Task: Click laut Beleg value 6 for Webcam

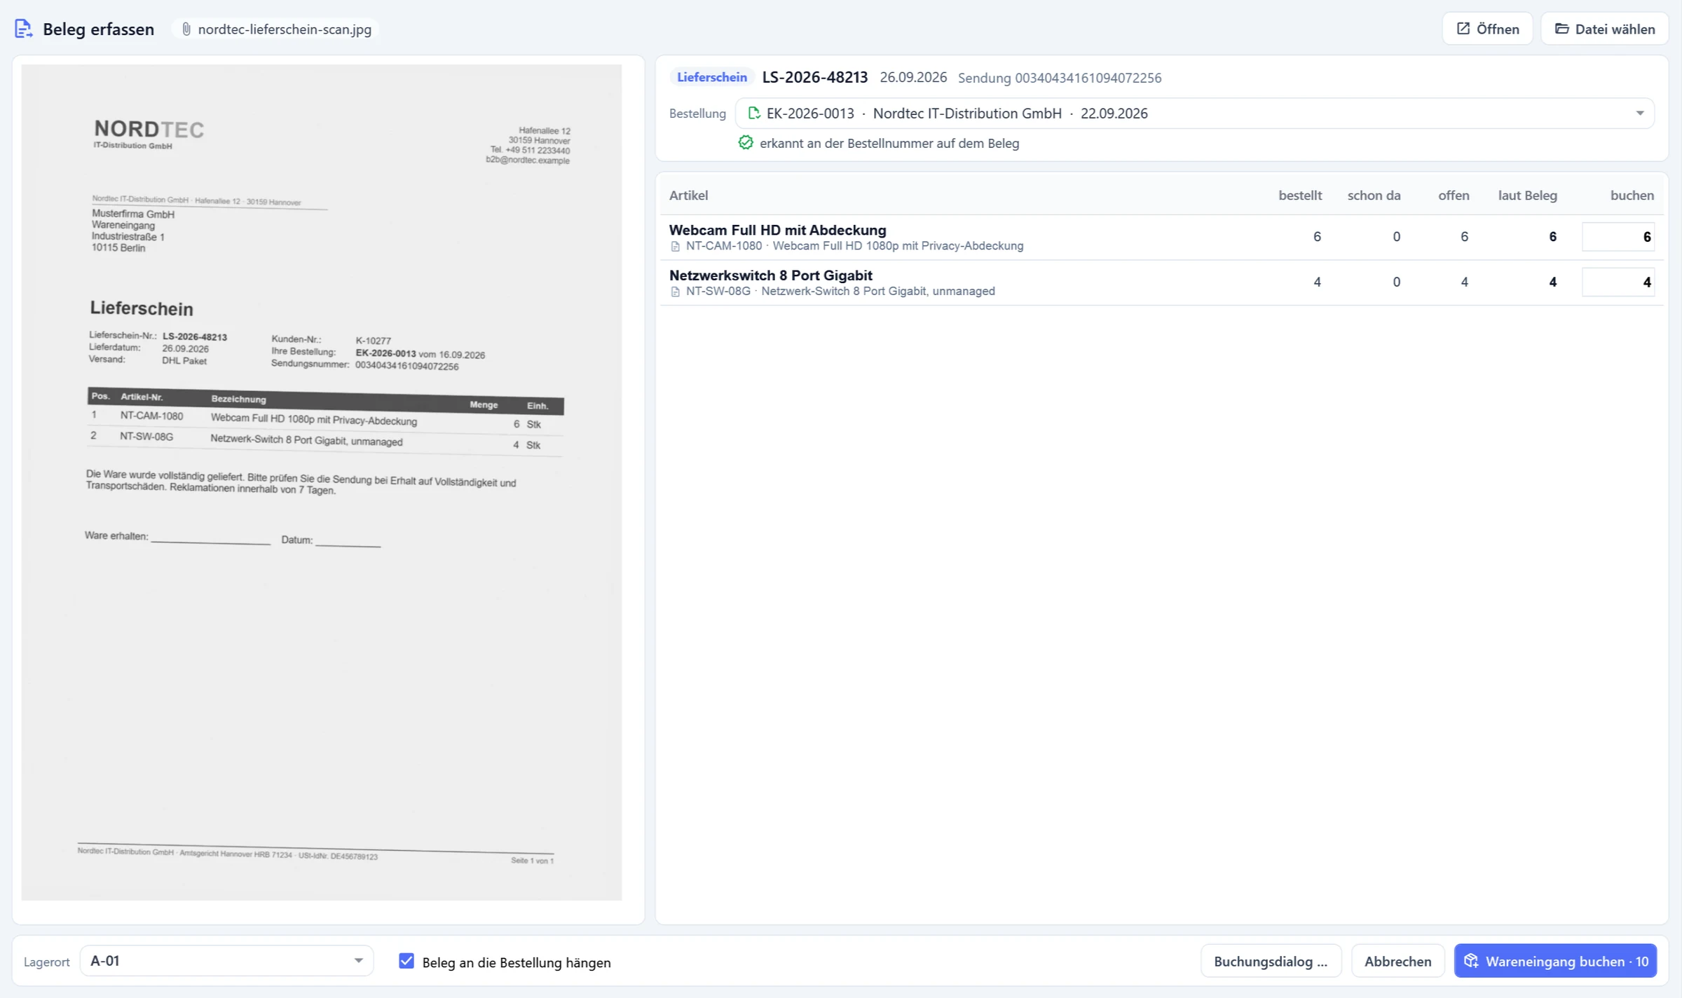Action: [x=1552, y=237]
